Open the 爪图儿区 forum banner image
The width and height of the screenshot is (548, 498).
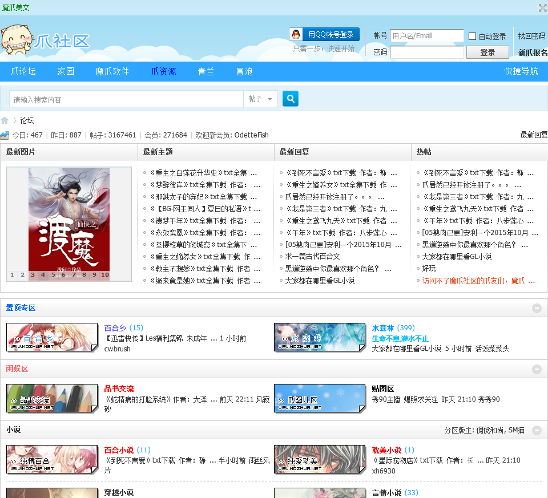320,399
